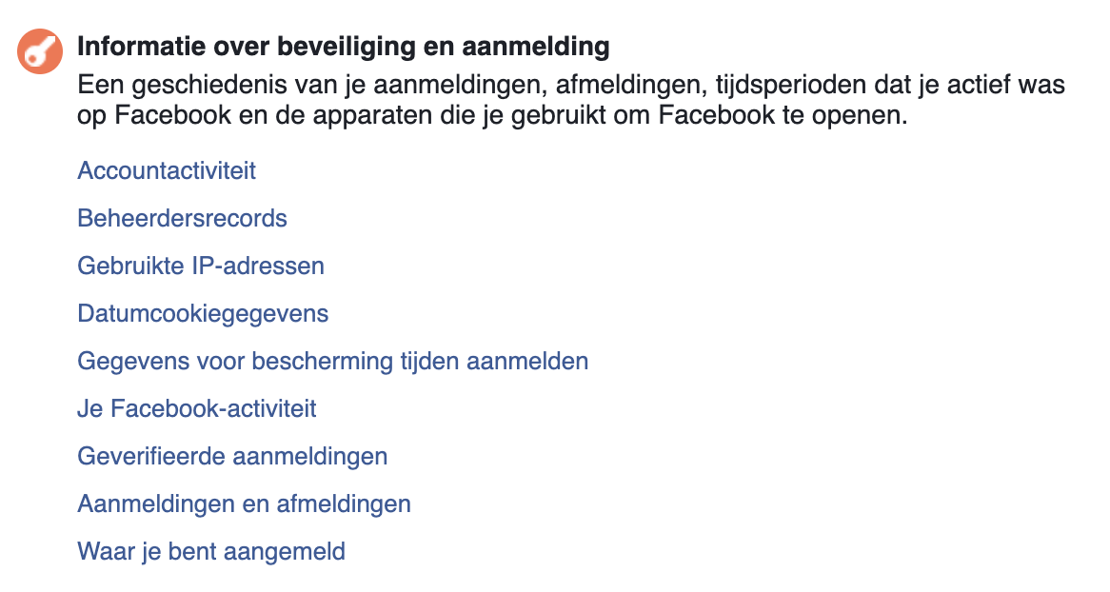Click the orange key security icon

pos(41,51)
